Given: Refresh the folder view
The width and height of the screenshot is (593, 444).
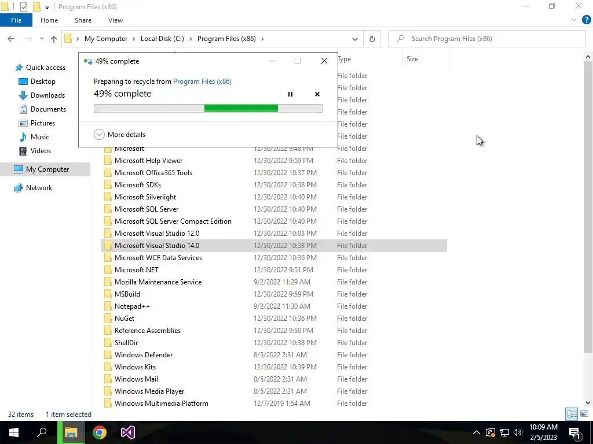Looking at the screenshot, I should click(x=372, y=39).
